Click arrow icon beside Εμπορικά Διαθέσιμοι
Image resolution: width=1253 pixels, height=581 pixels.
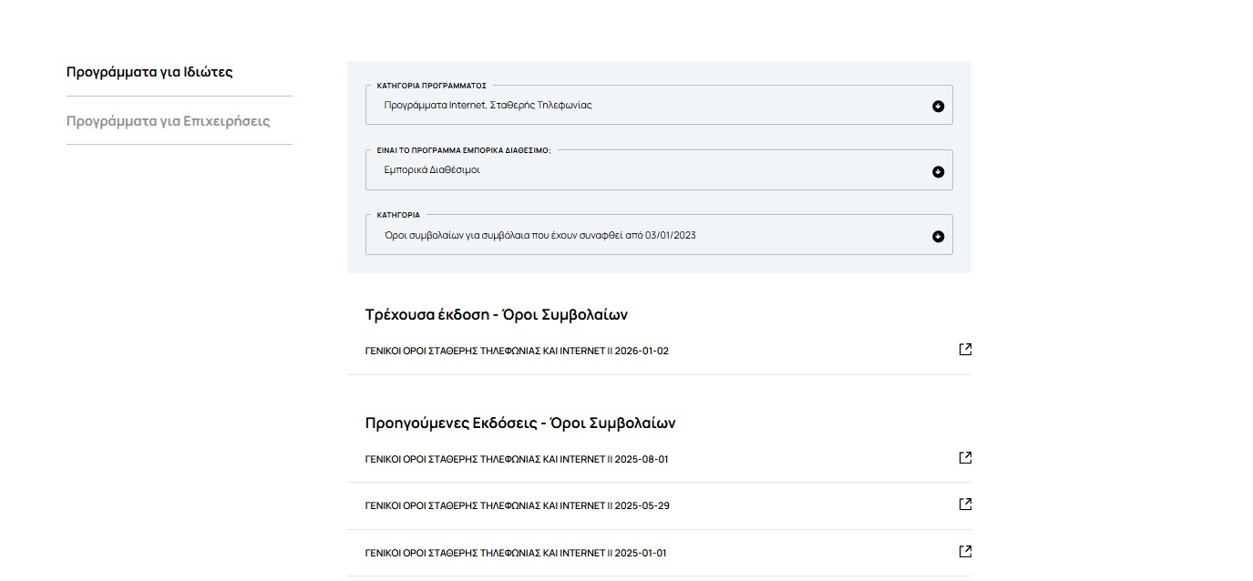[938, 172]
